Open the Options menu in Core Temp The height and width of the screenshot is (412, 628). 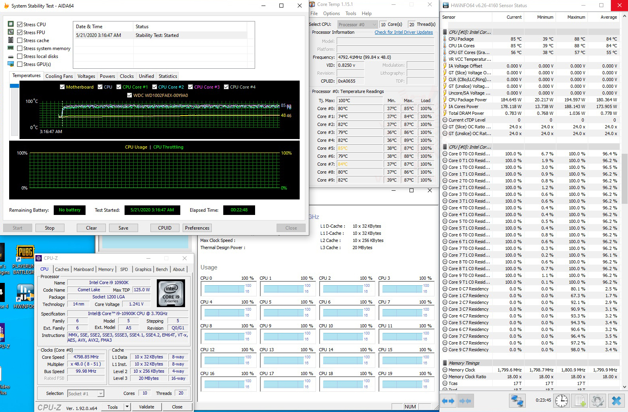(x=331, y=14)
